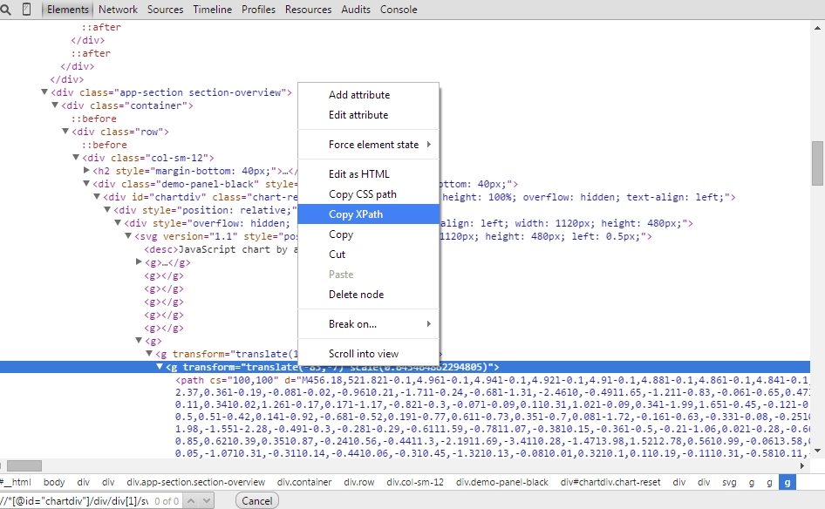Viewport: 825px width, 509px height.
Task: Collapse the app-section section-overview div
Action: coord(44,92)
